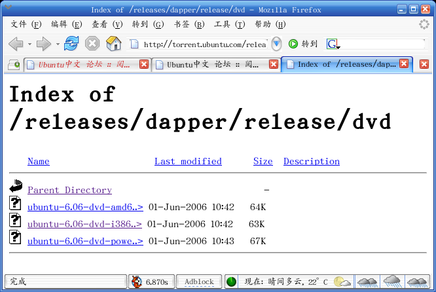
Task: Open the Google search engine selector
Action: [333, 44]
